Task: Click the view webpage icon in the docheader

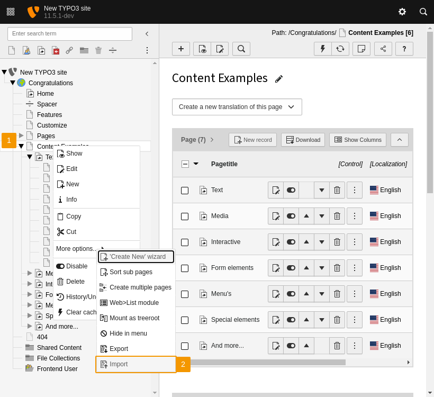Action: (202, 49)
